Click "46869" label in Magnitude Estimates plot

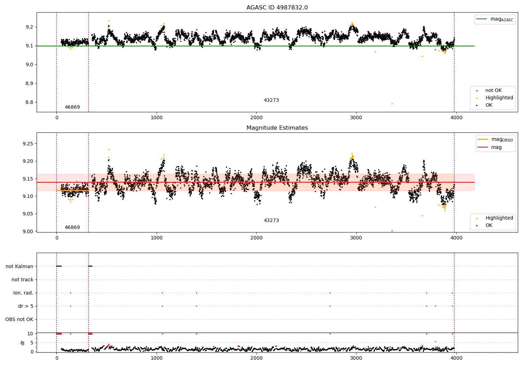(x=72, y=228)
